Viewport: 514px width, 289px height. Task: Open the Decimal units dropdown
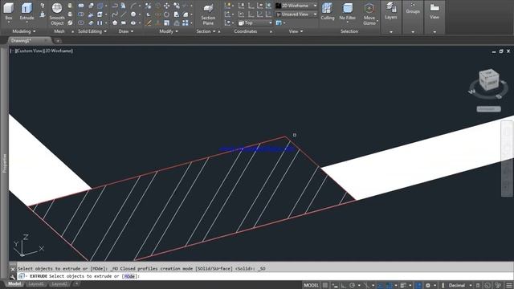(x=460, y=286)
